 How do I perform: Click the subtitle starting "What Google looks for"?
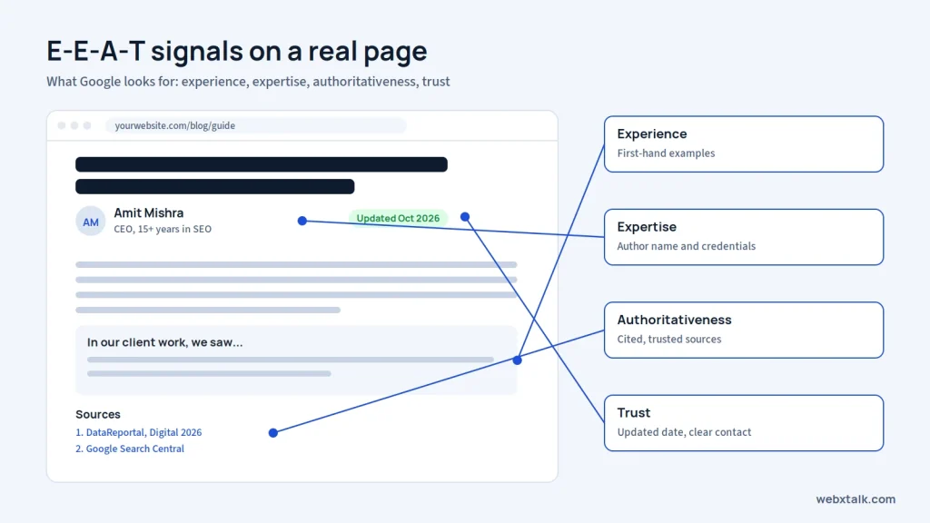pos(248,82)
